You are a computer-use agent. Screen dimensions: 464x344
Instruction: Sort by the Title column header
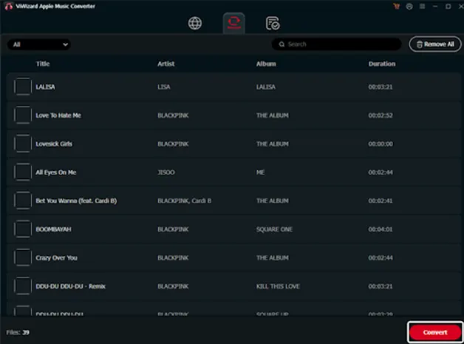click(43, 64)
